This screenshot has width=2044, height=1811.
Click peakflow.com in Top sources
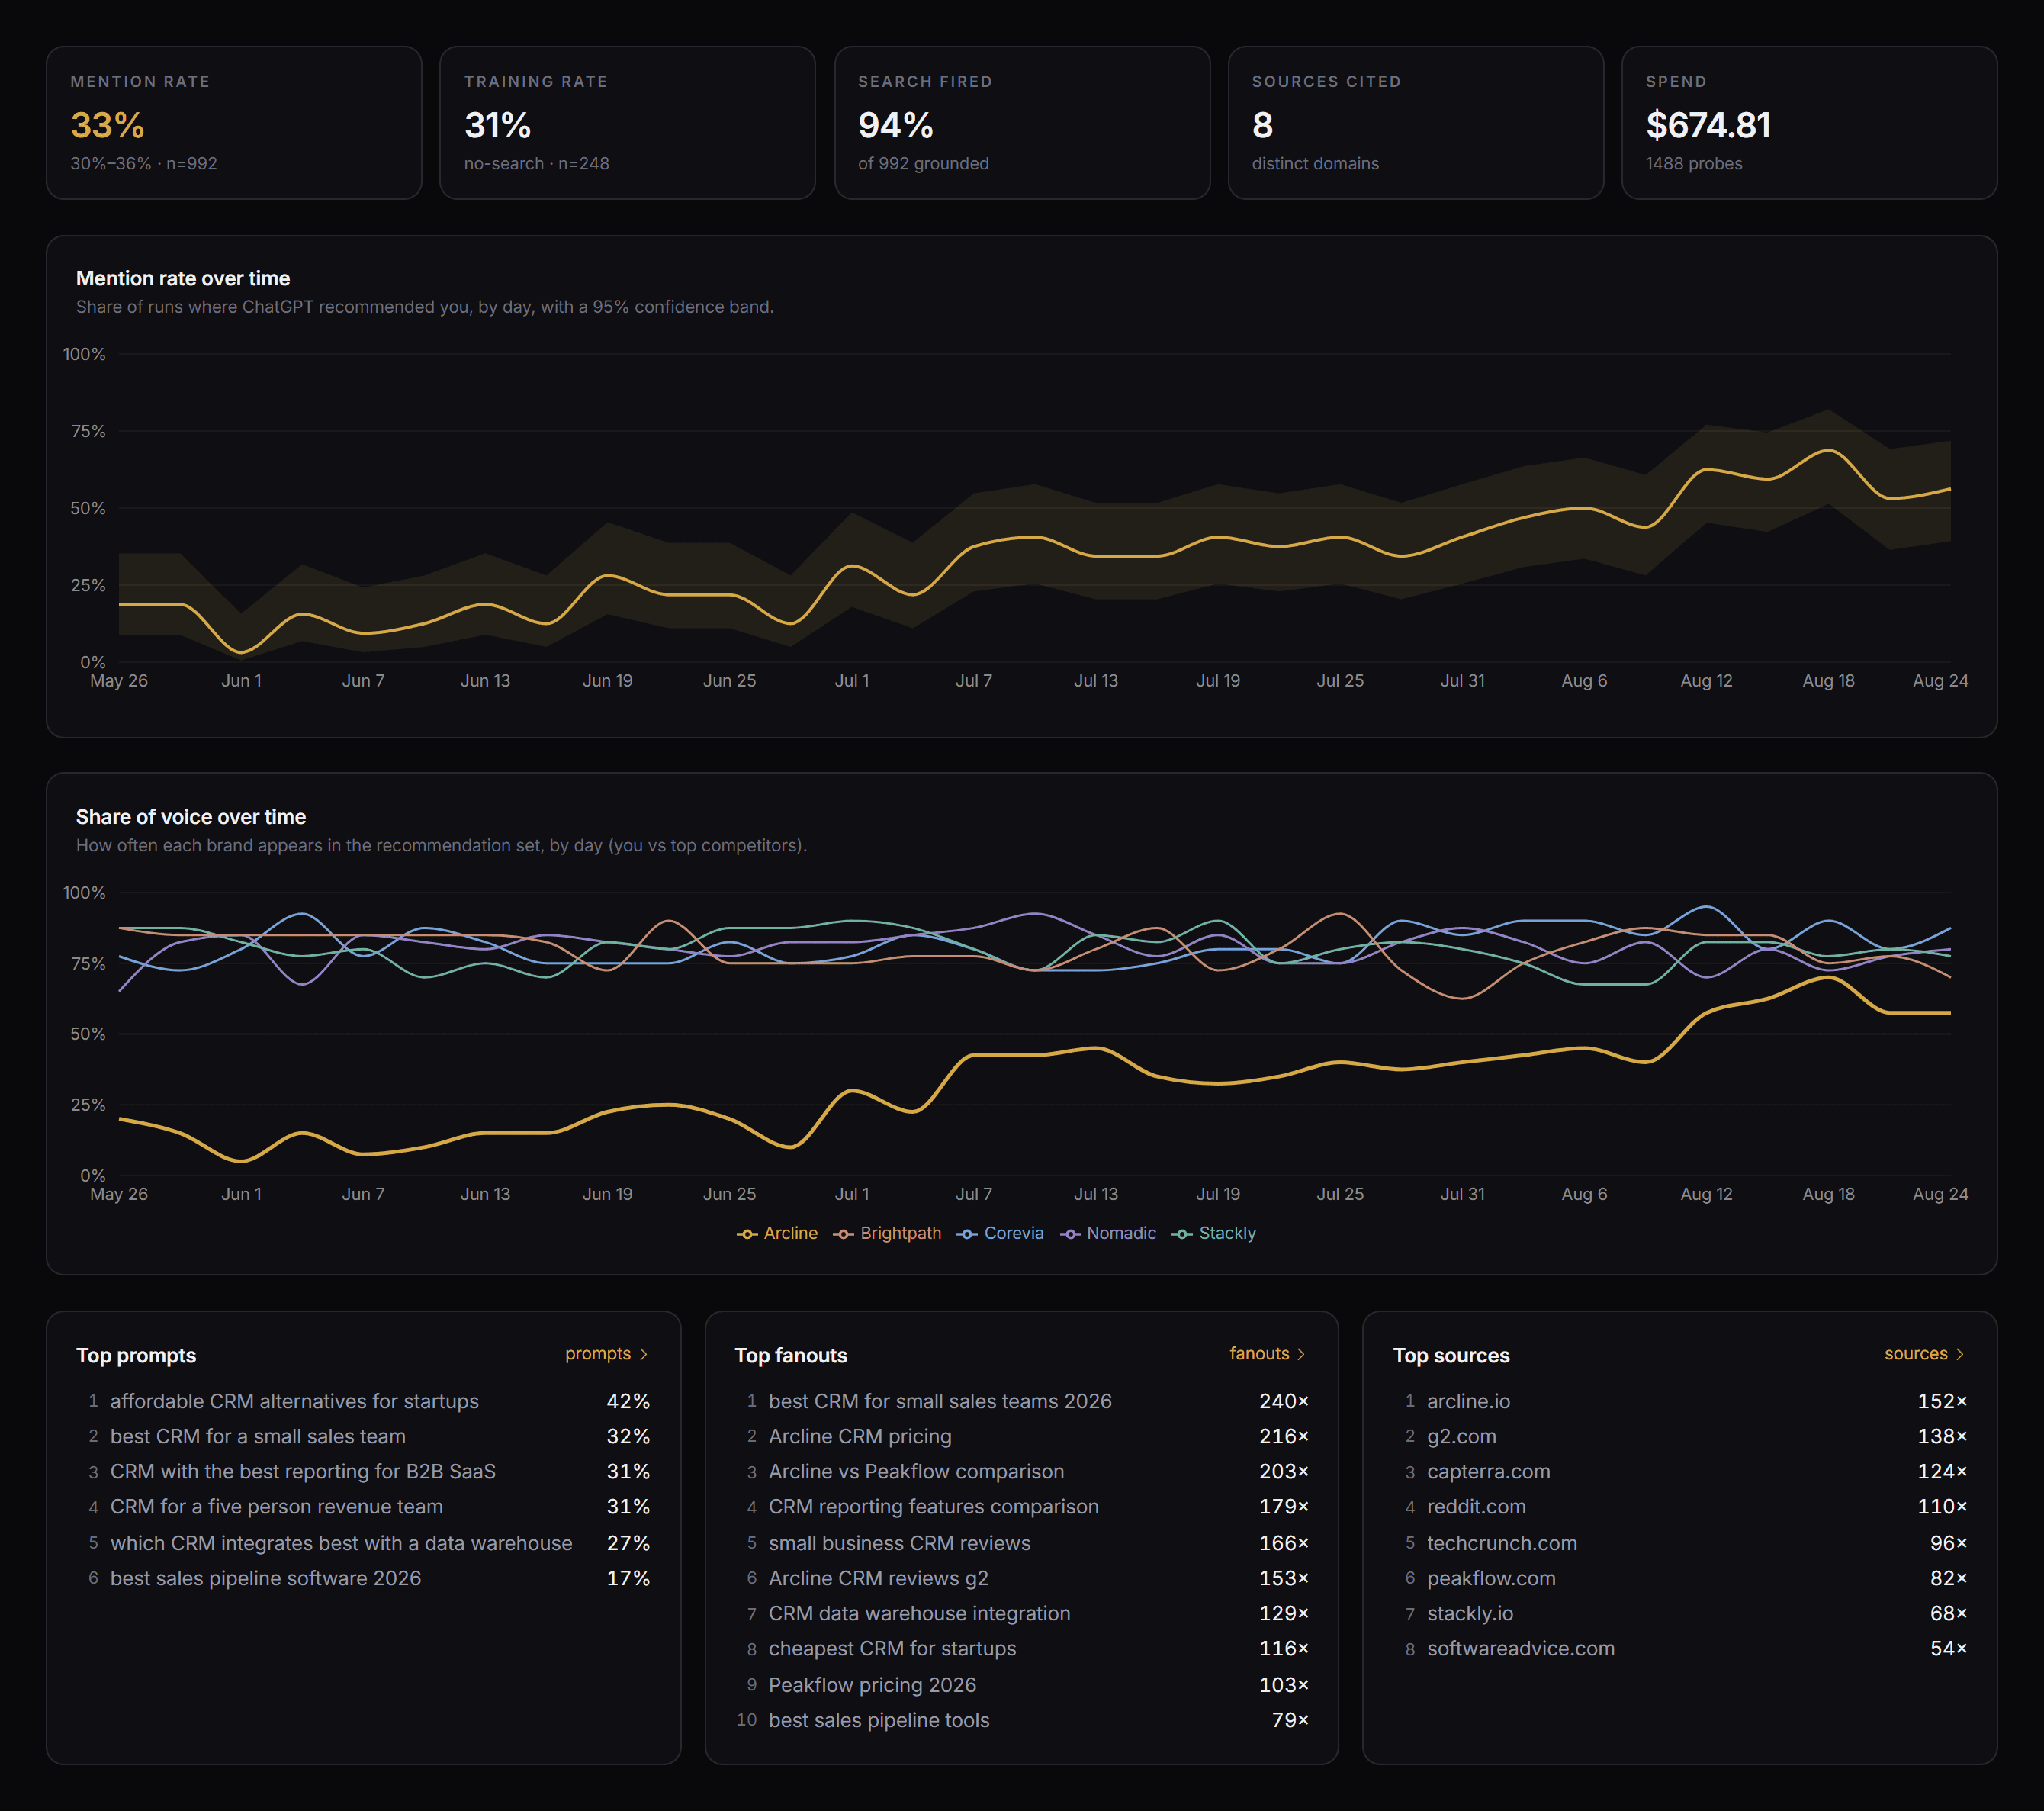tap(1491, 1578)
